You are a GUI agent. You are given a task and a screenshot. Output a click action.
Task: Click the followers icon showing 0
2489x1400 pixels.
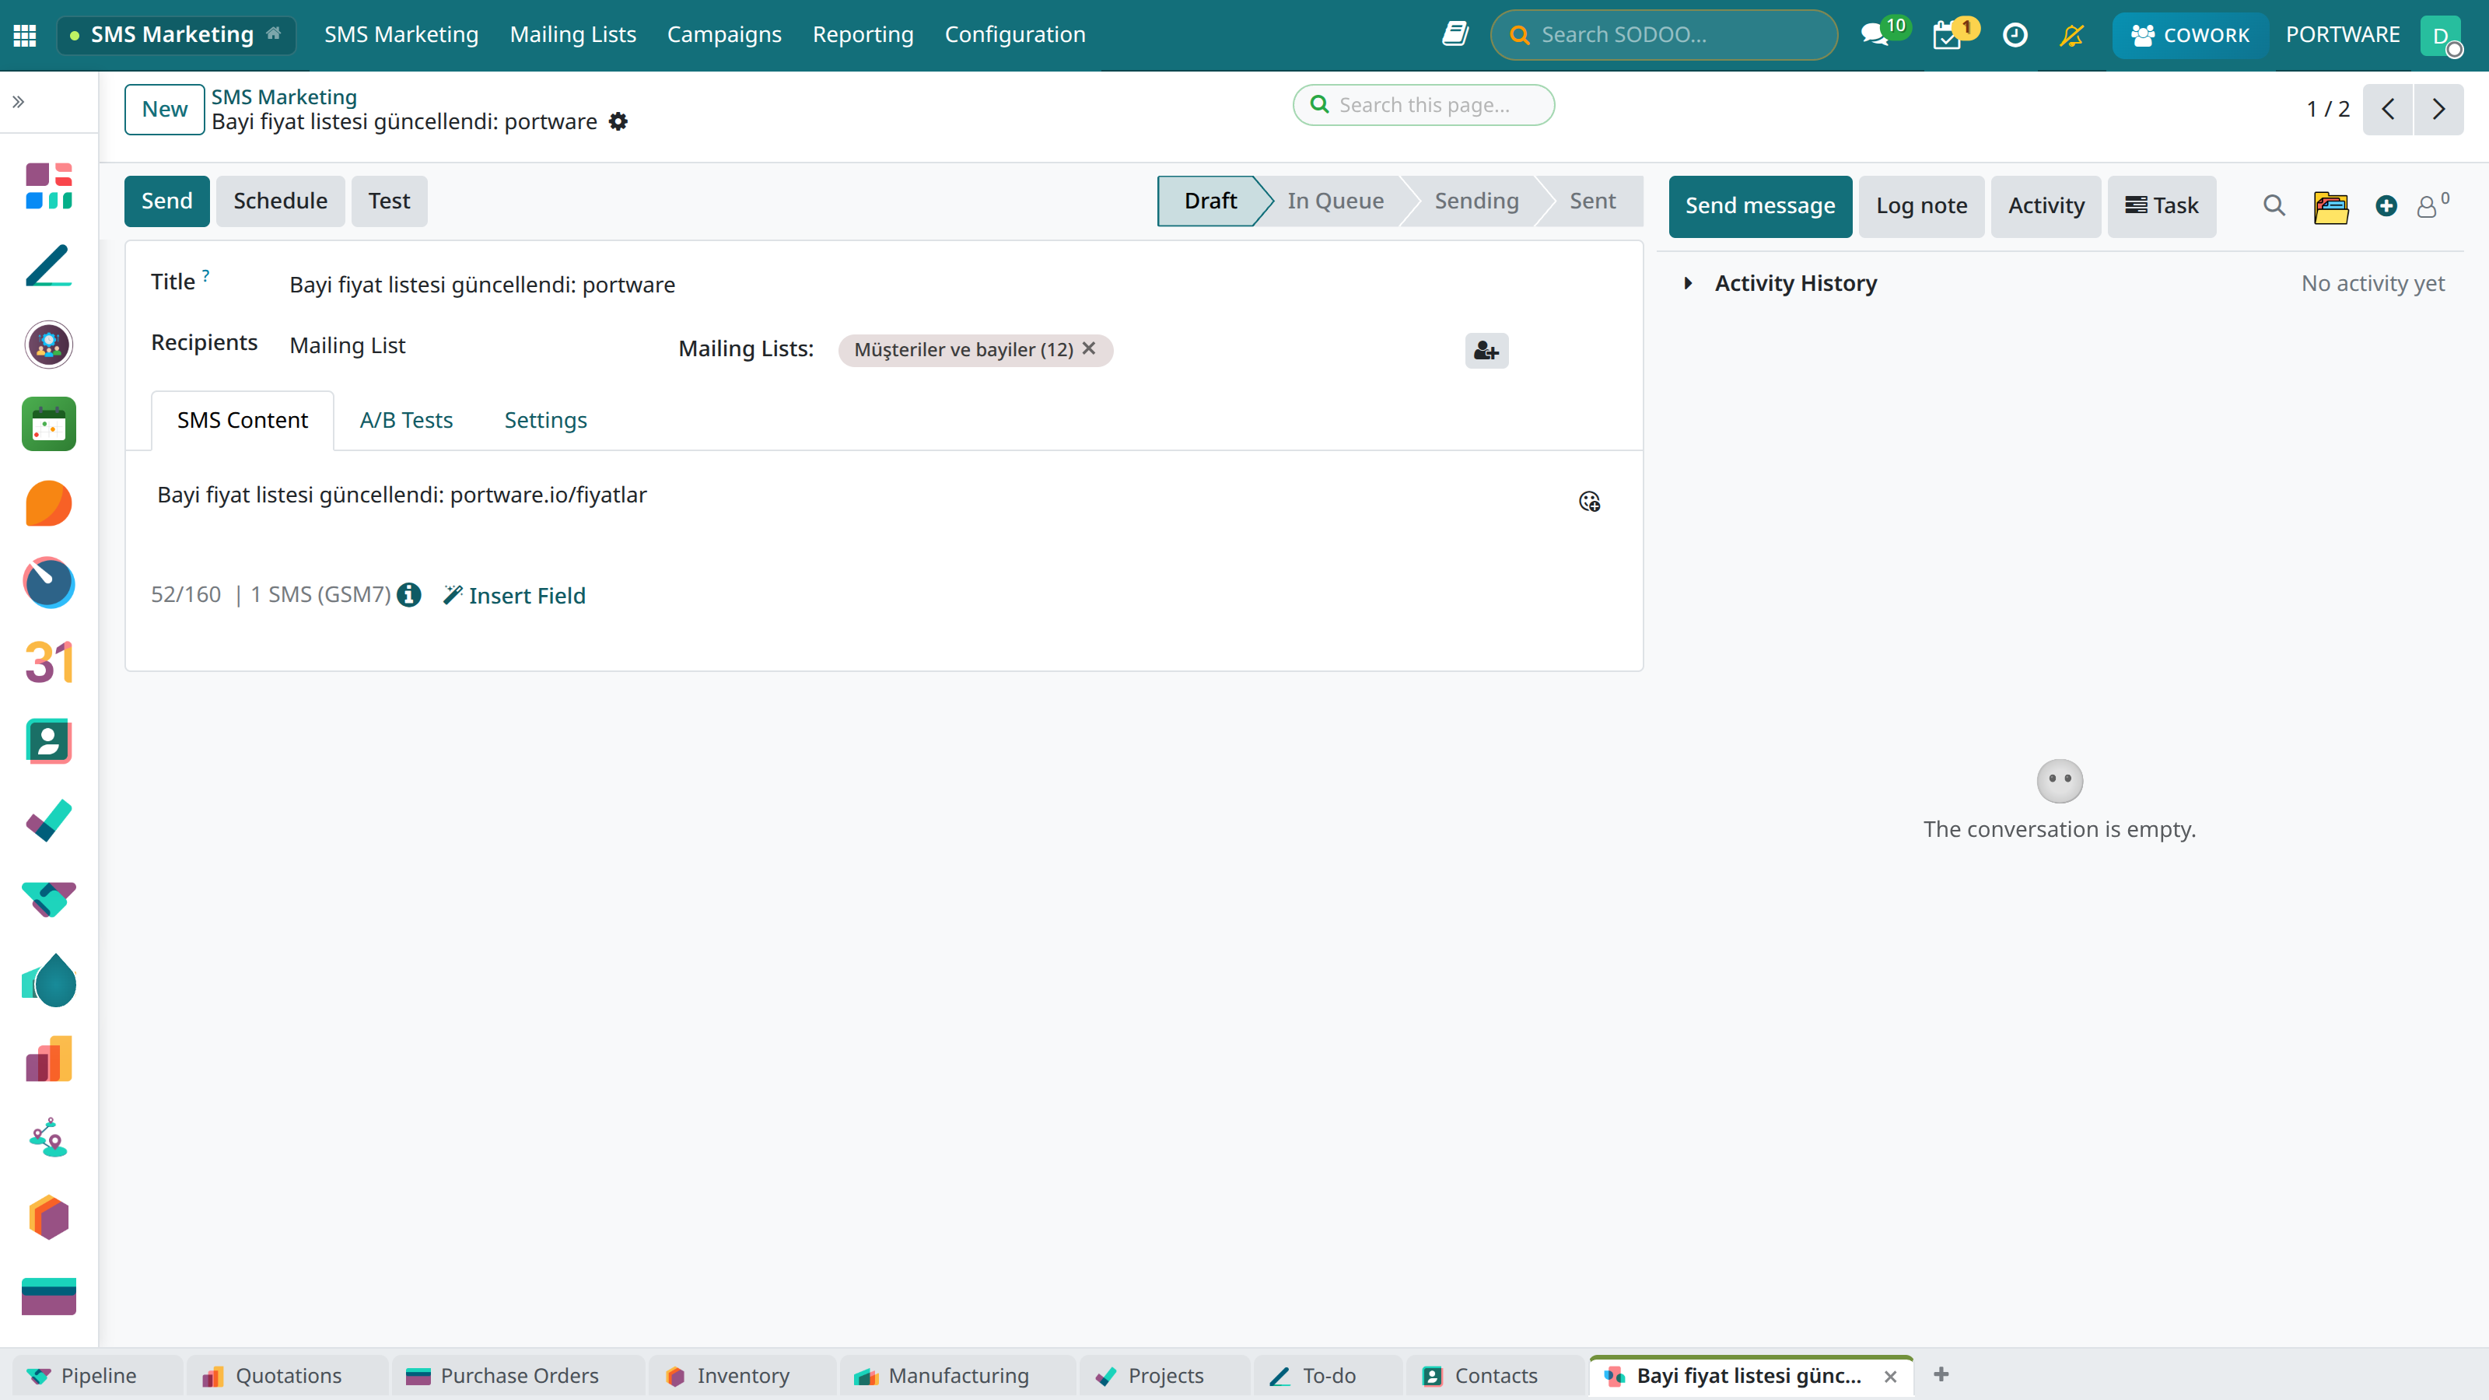point(2431,205)
